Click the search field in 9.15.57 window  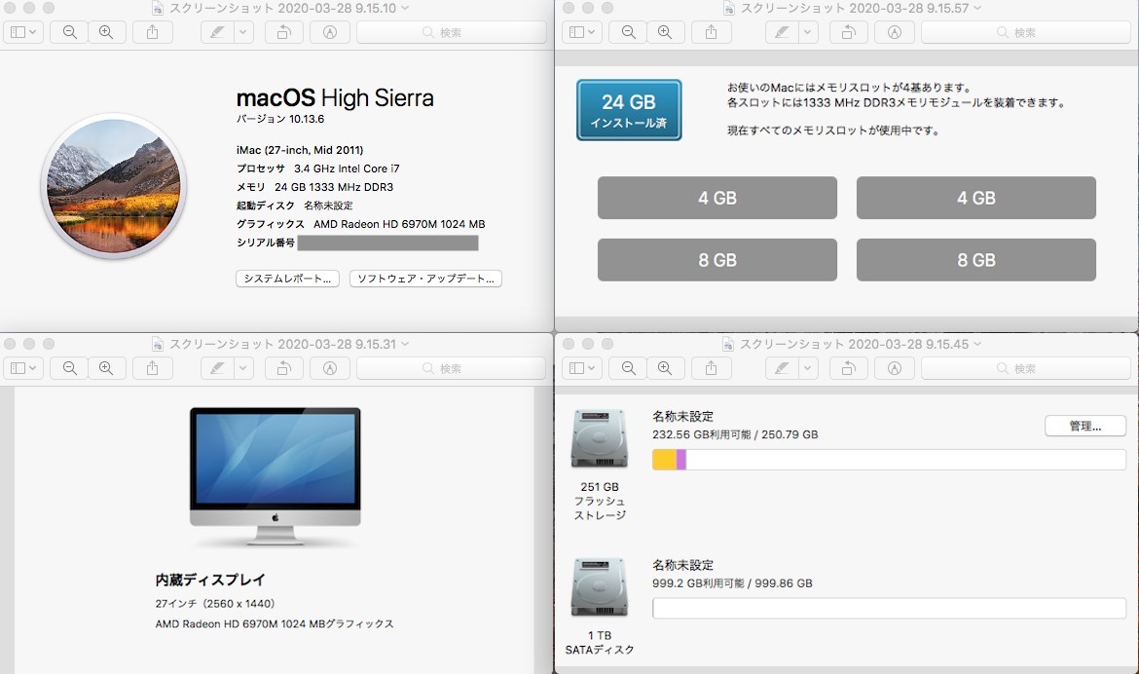[1026, 32]
